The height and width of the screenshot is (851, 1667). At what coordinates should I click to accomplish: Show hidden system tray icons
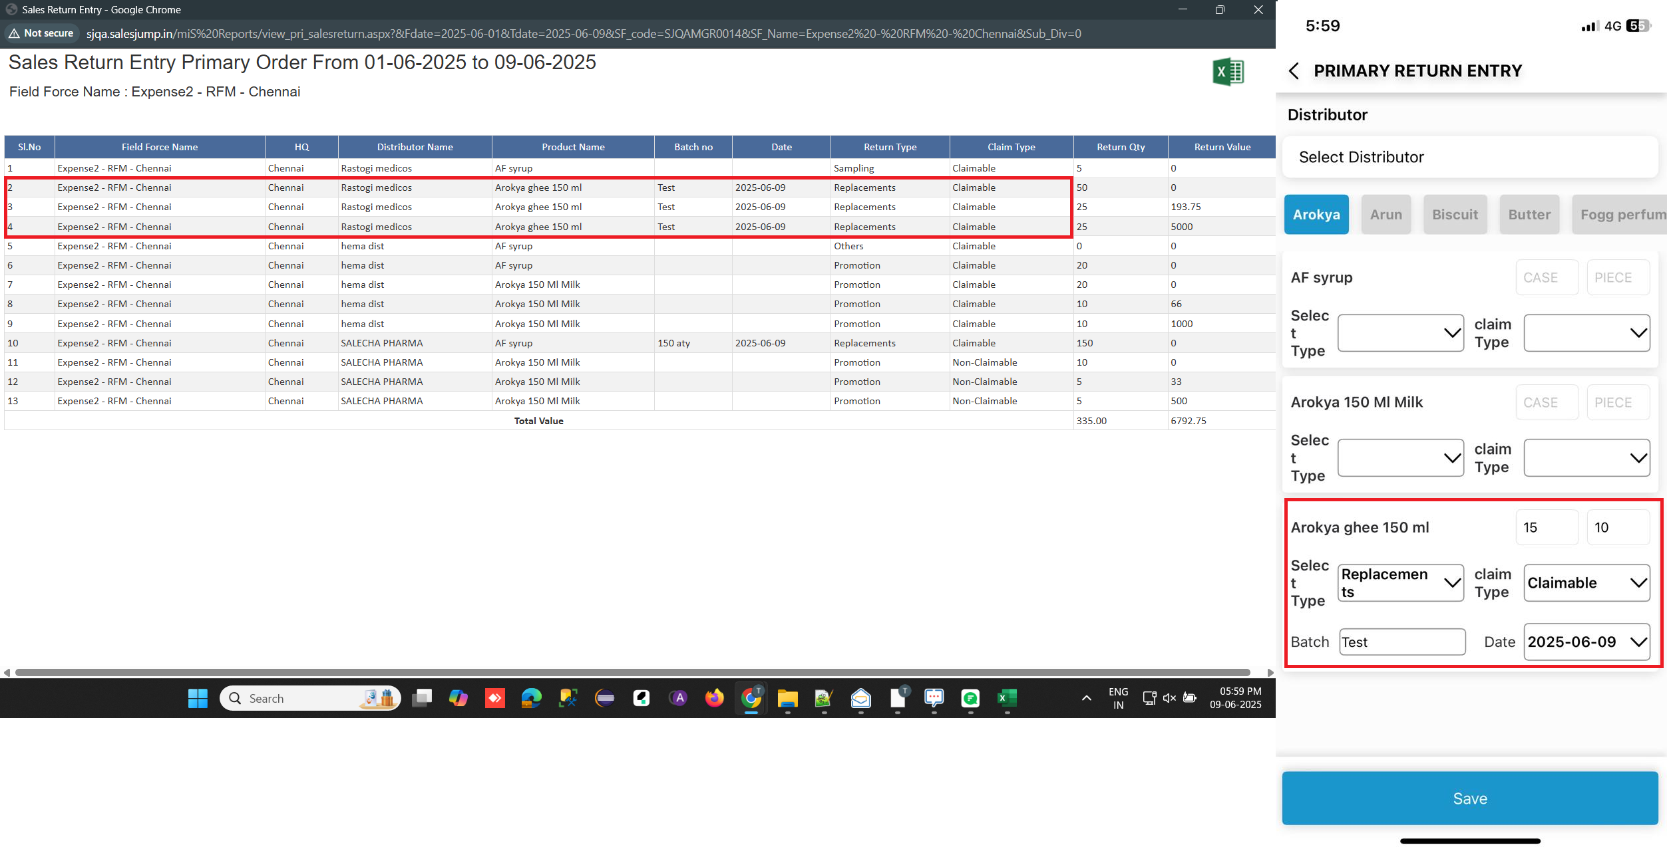(1086, 698)
